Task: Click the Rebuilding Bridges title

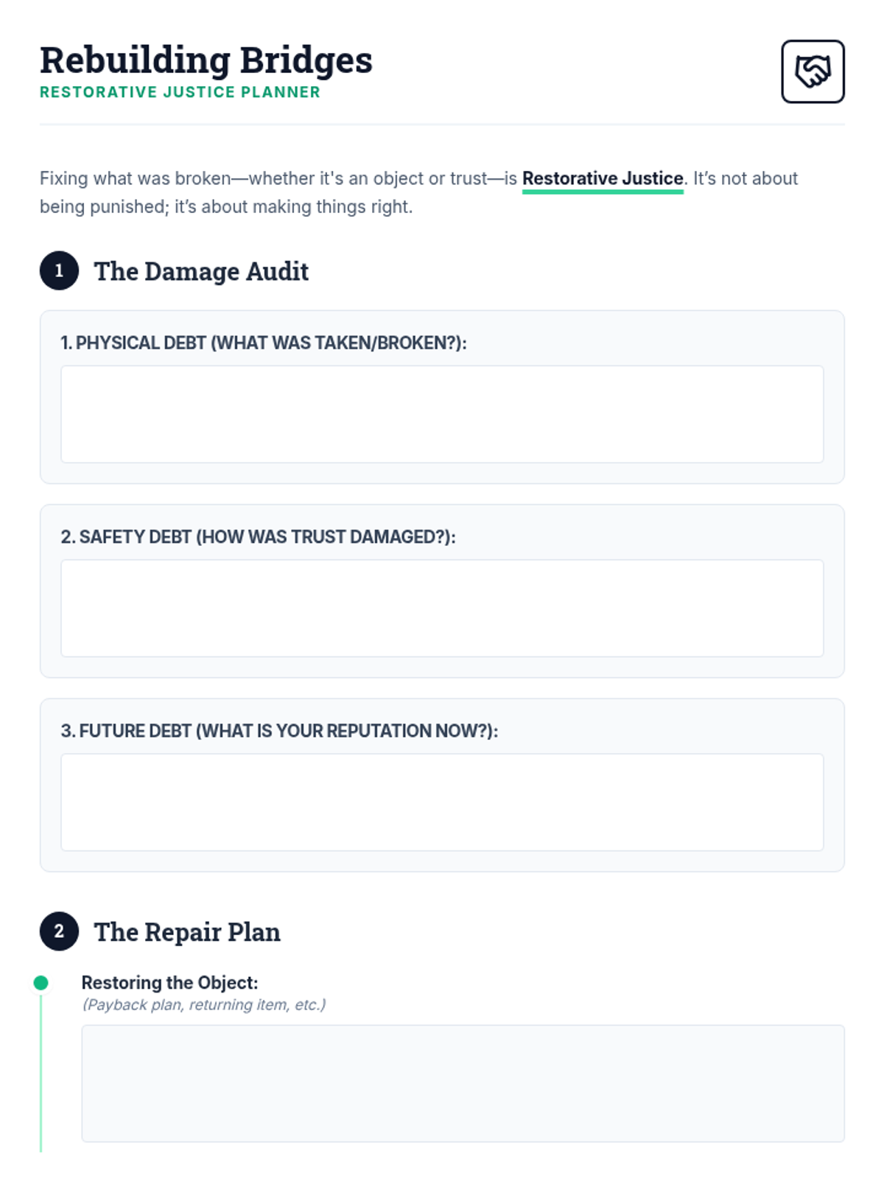Action: (206, 60)
